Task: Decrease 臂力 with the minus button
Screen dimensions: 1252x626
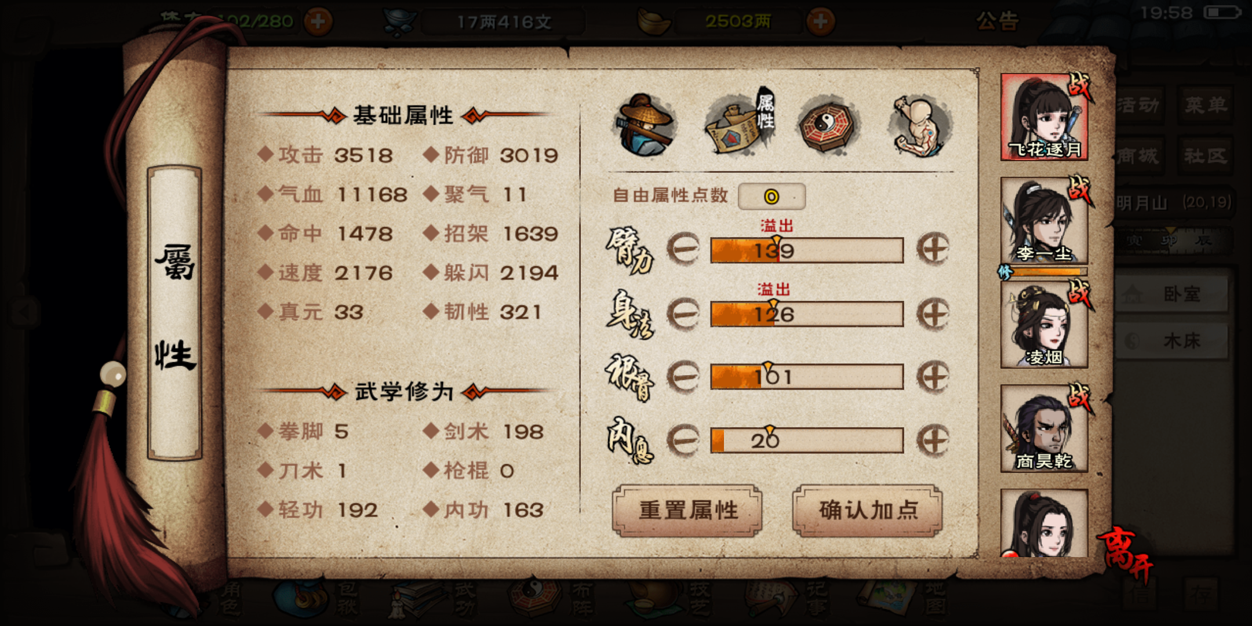Action: click(x=684, y=249)
